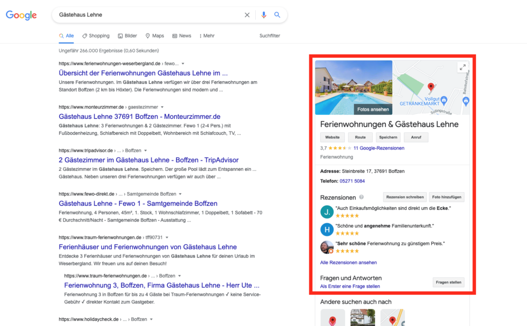The image size is (527, 326).
Task: Open the Shopping tab
Action: point(96,35)
